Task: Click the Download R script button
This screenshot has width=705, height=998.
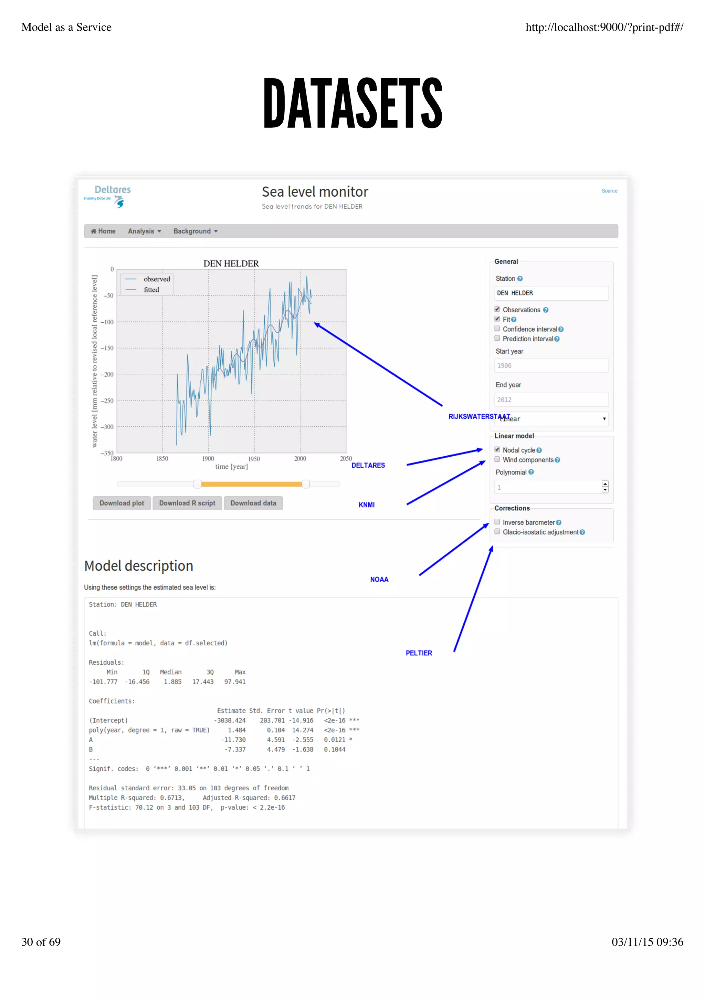Action: click(187, 503)
